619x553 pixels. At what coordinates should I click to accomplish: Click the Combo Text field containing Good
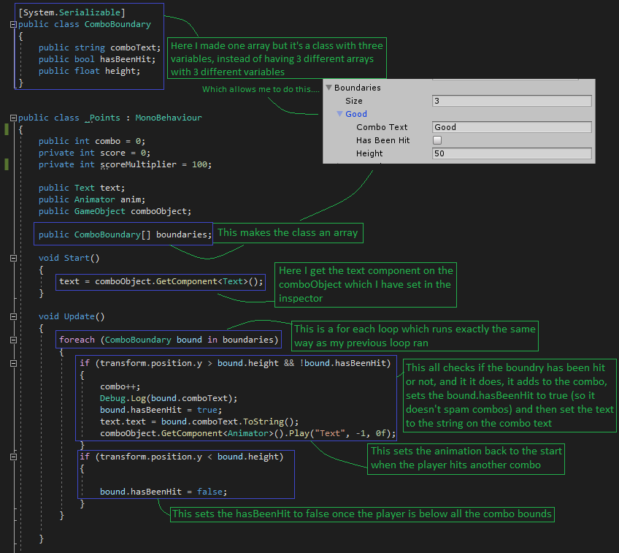tap(511, 127)
